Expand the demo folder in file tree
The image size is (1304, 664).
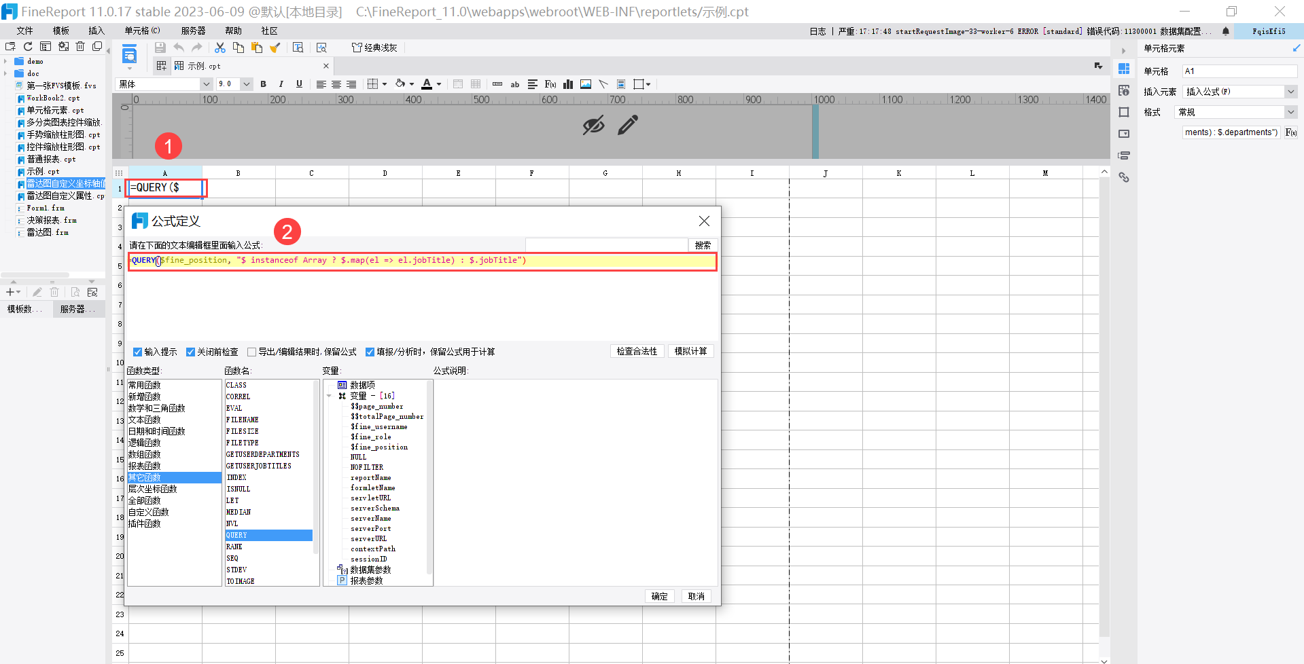(5, 61)
